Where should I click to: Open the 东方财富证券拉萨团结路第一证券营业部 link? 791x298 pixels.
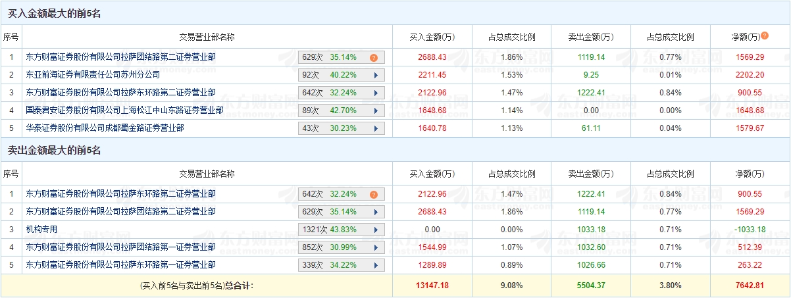tap(120, 247)
